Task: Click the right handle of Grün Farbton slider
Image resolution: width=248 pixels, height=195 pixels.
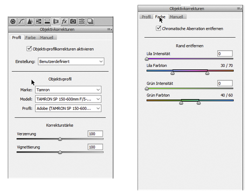Action: coord(198,102)
